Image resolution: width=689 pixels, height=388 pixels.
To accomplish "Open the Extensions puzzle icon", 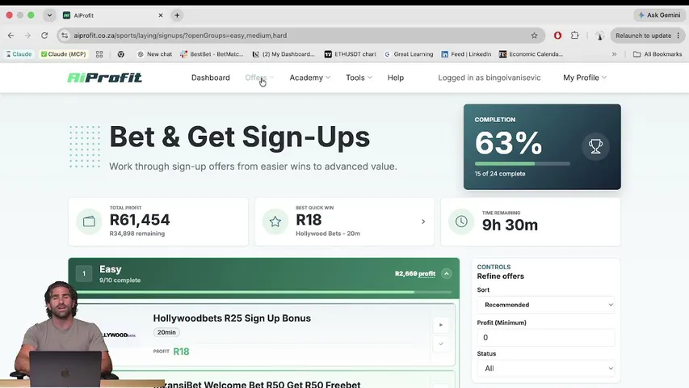I will click(575, 36).
